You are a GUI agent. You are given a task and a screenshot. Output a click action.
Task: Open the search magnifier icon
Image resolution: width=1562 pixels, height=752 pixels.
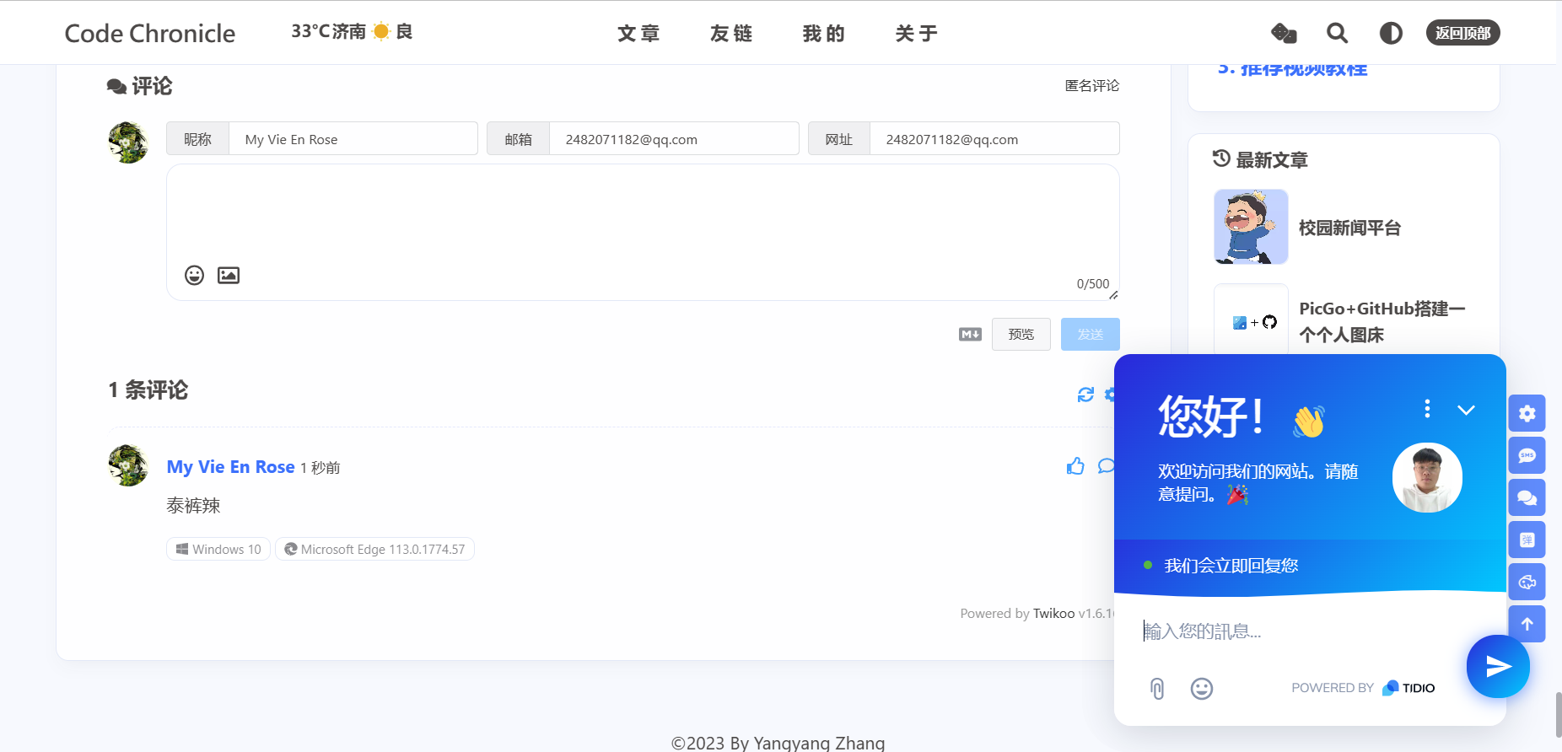pyautogui.click(x=1337, y=33)
